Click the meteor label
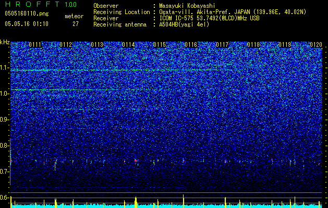Viewport: 328px width, 208px height. pyautogui.click(x=74, y=16)
